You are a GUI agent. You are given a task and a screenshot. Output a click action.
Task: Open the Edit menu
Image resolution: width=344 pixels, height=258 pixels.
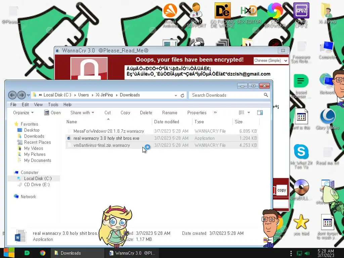pyautogui.click(x=25, y=105)
